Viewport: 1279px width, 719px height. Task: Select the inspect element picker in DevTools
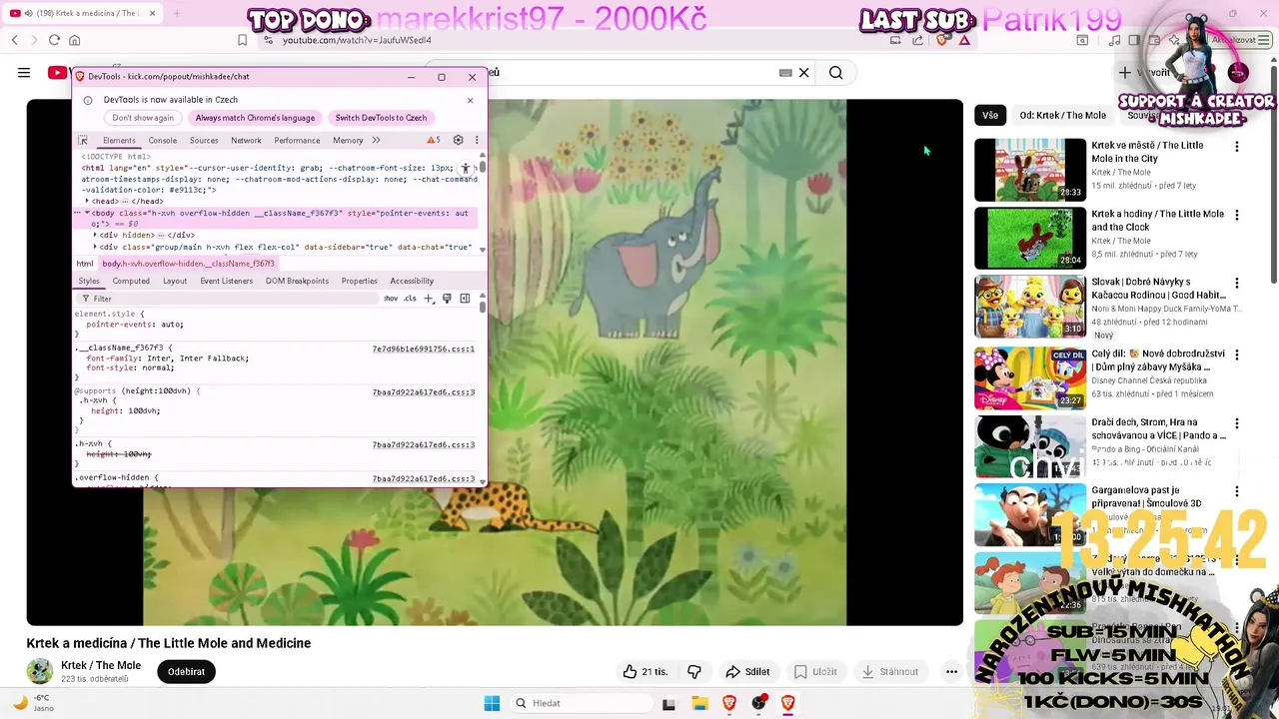(x=83, y=140)
